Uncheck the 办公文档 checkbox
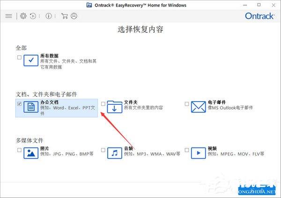Image resolution: width=281 pixels, height=198 pixels. [x=19, y=104]
